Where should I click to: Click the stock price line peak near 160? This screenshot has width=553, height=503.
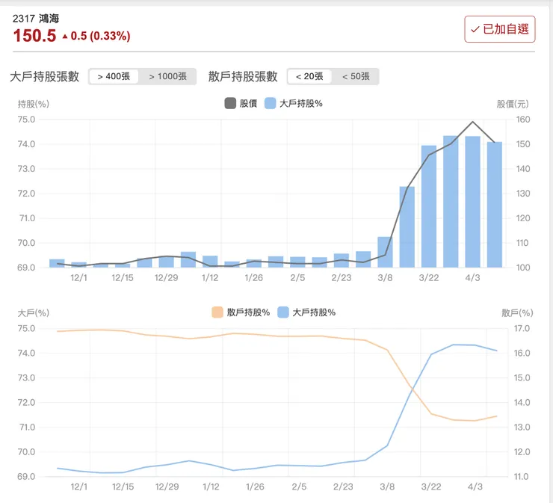tap(472, 122)
